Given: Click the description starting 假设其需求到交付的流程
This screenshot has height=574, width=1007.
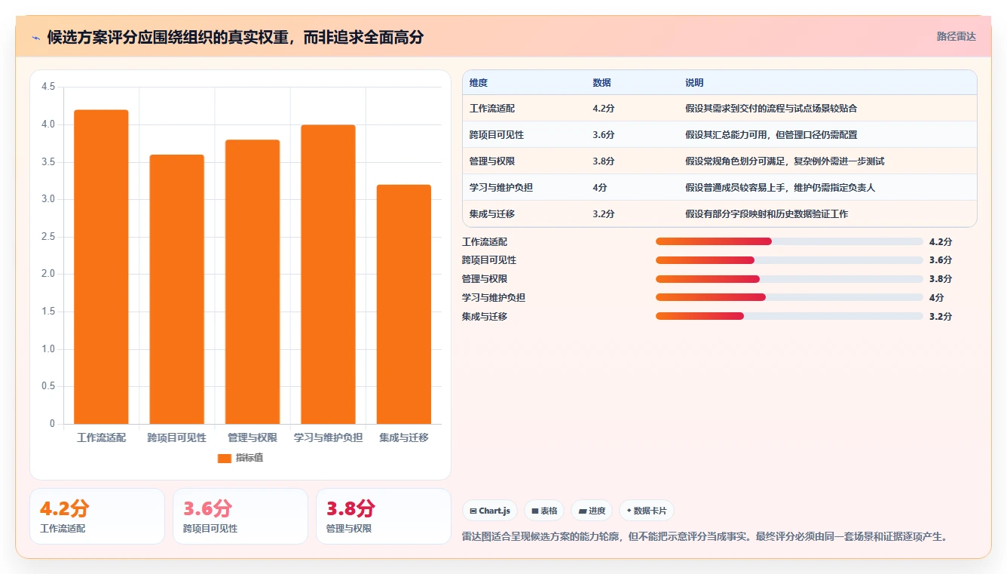Looking at the screenshot, I should coord(771,109).
